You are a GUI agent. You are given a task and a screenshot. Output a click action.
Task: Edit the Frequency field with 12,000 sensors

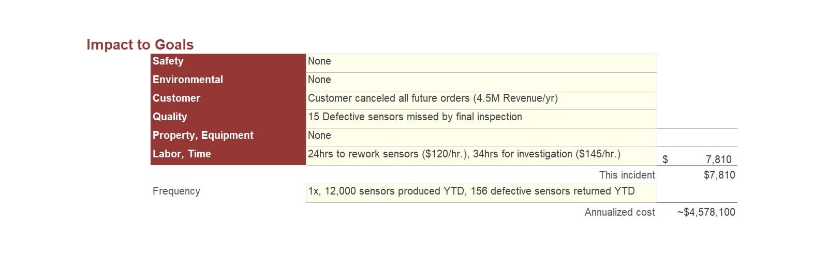point(481,193)
